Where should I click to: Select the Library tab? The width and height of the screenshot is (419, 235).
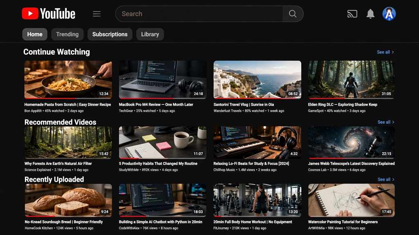coord(150,34)
